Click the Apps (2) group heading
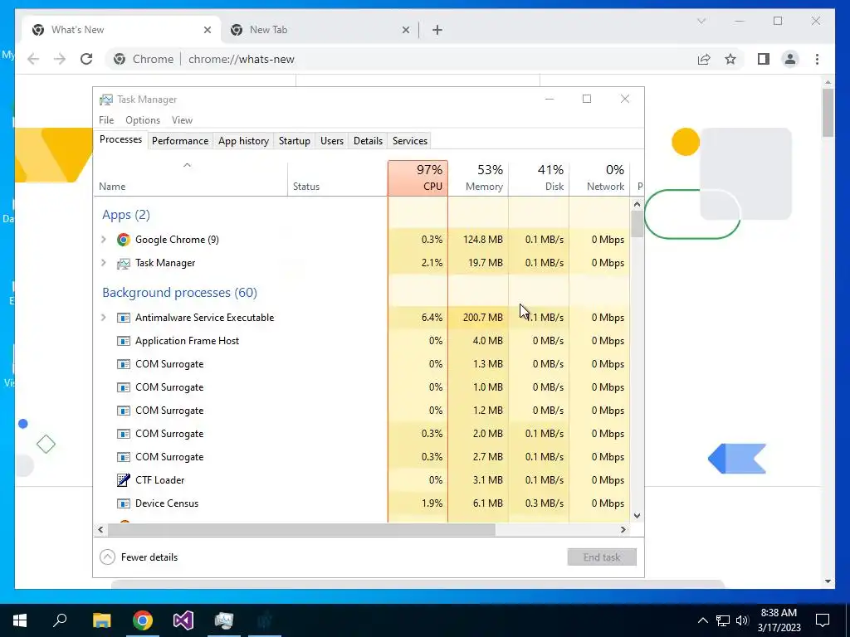The height and width of the screenshot is (637, 850). tap(126, 215)
